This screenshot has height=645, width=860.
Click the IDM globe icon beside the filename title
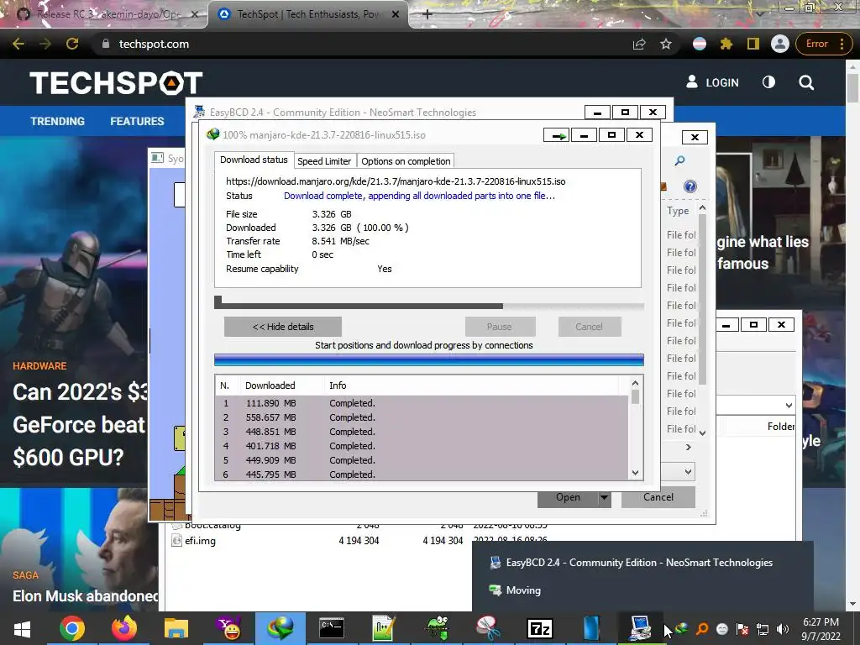[212, 134]
